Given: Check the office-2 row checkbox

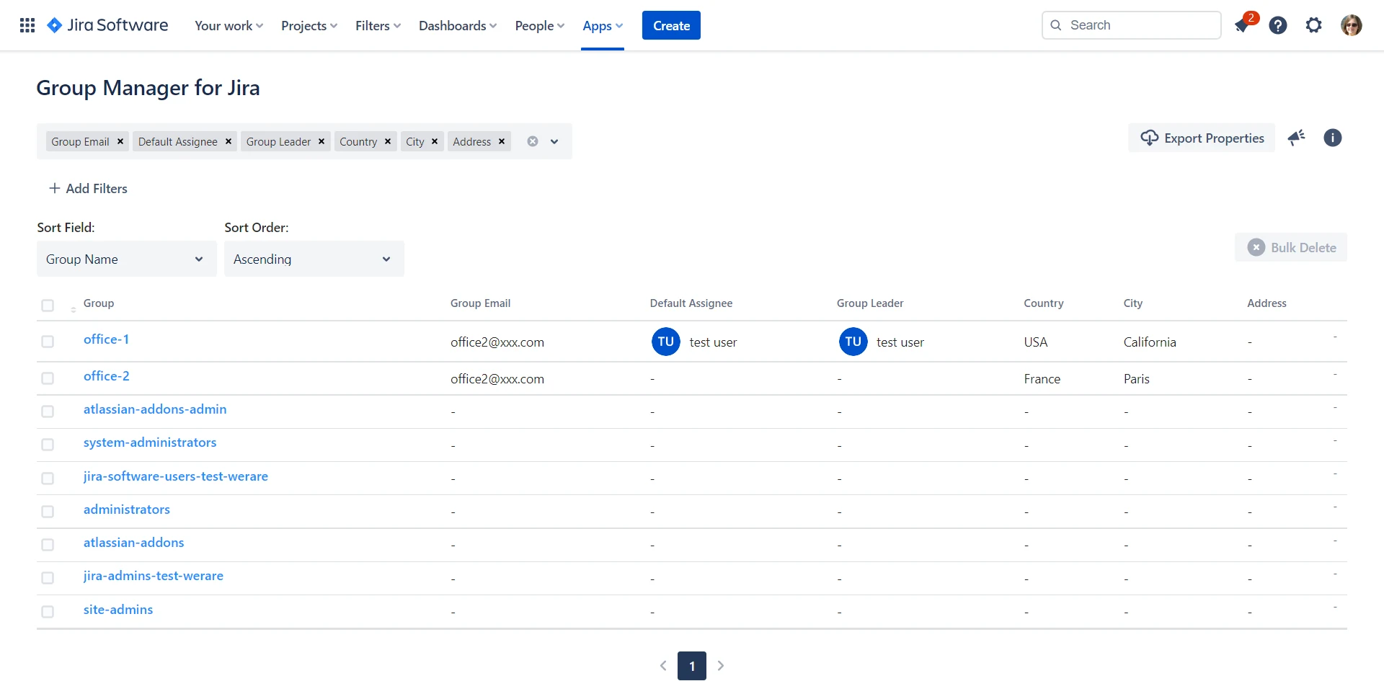Looking at the screenshot, I should click(48, 378).
